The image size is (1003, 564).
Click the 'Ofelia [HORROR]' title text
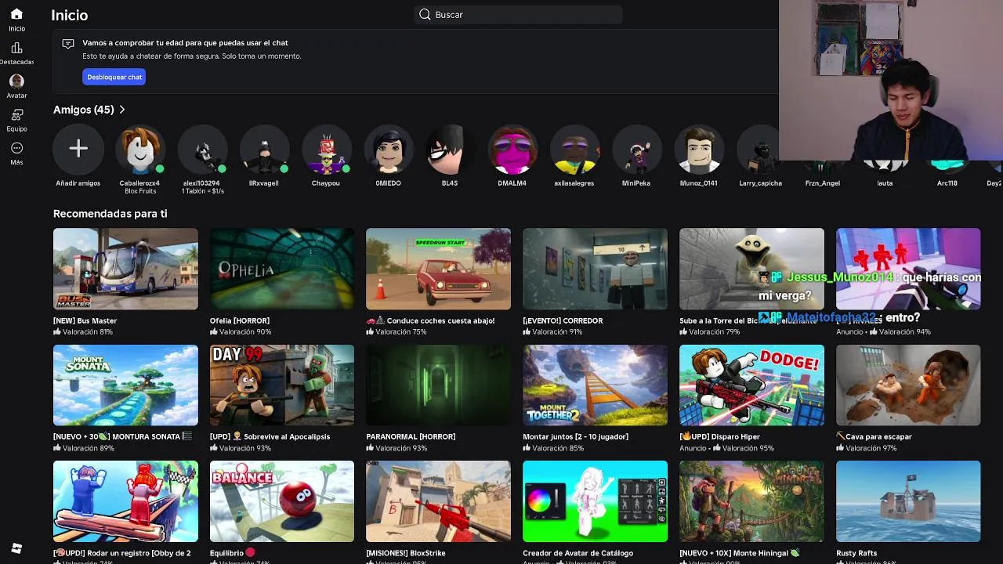pos(240,320)
